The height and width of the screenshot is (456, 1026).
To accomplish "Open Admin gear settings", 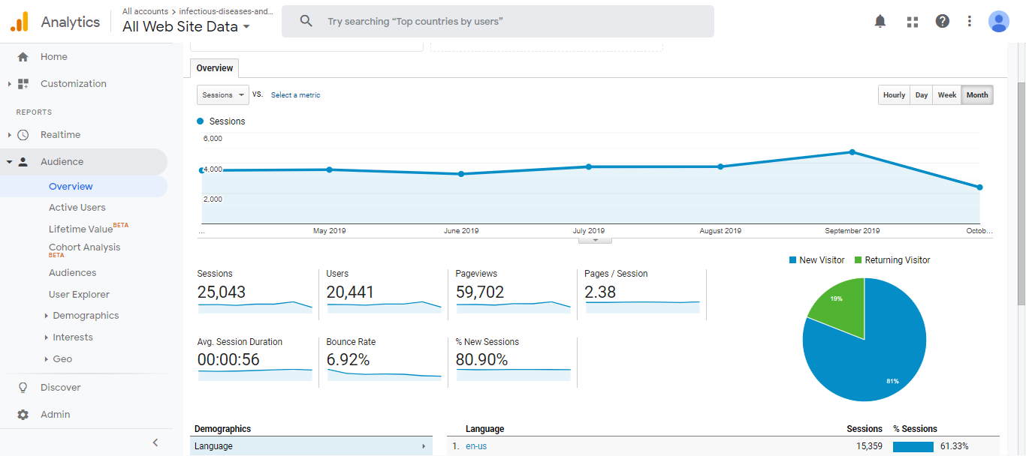I will pyautogui.click(x=55, y=415).
